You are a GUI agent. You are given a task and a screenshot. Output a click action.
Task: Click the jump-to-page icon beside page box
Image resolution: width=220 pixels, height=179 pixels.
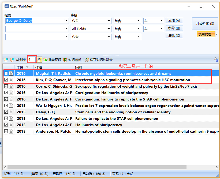click(39, 59)
